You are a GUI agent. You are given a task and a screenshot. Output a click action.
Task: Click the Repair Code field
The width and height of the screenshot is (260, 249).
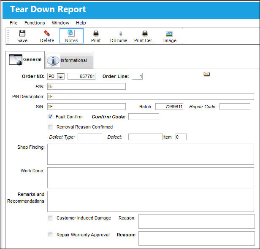click(235, 107)
